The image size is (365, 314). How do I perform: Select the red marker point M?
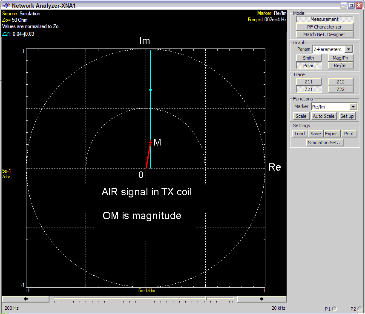151,142
